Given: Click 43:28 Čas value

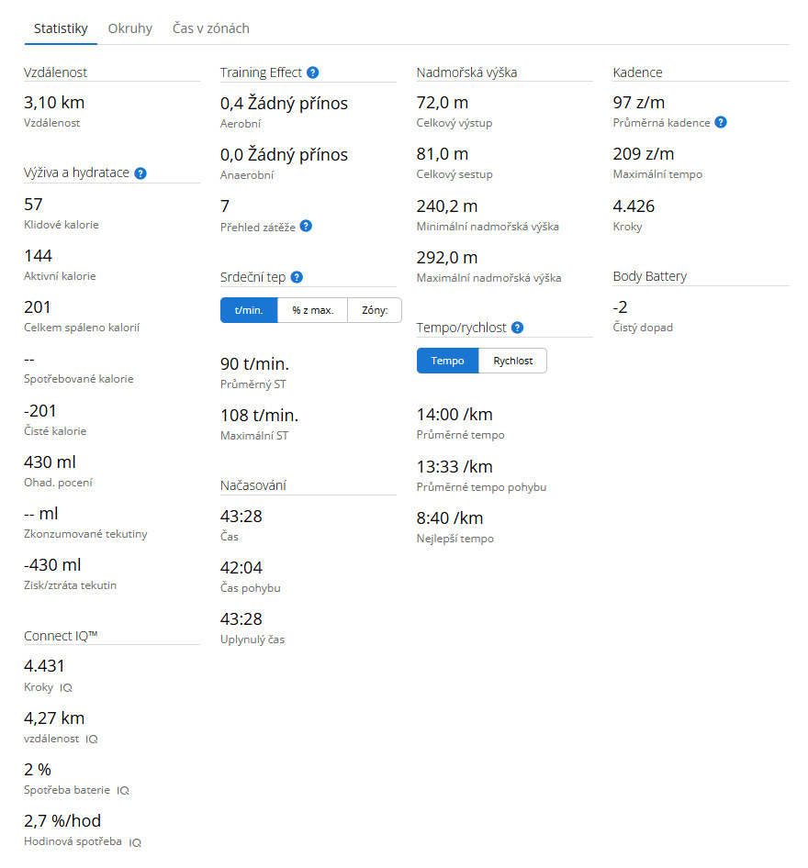Looking at the screenshot, I should point(241,517).
